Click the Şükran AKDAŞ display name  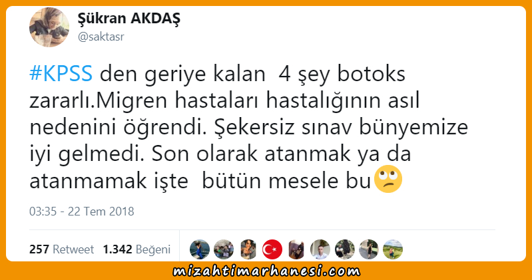point(129,19)
